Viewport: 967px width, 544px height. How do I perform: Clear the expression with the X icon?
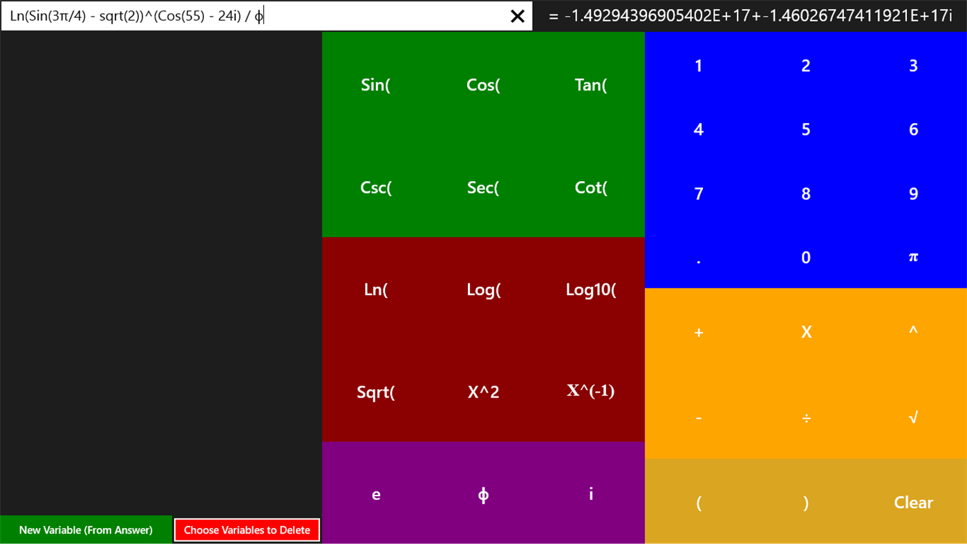[x=517, y=16]
